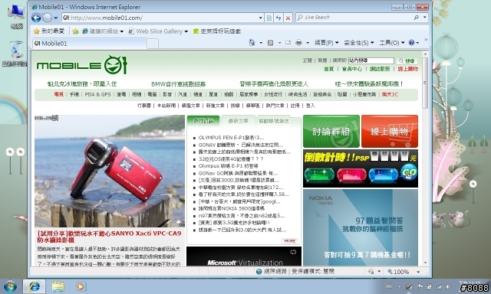Click the scrollbar down arrow of the page
Viewport: 491px width, 294px height.
pos(425,263)
